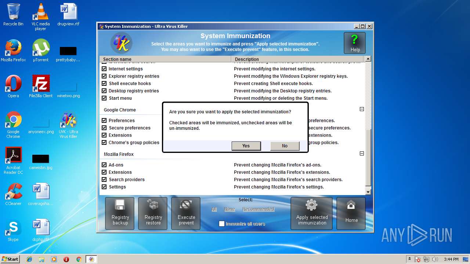The width and height of the screenshot is (470, 264).
Task: Open the Execute prevent feature
Action: click(186, 213)
